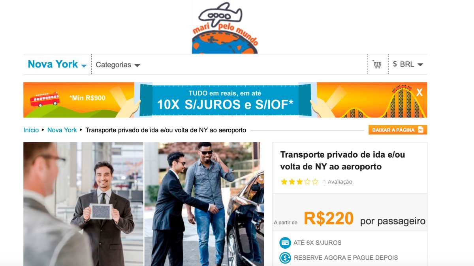
Task: Open the Categorias dropdown menu
Action: (x=118, y=65)
